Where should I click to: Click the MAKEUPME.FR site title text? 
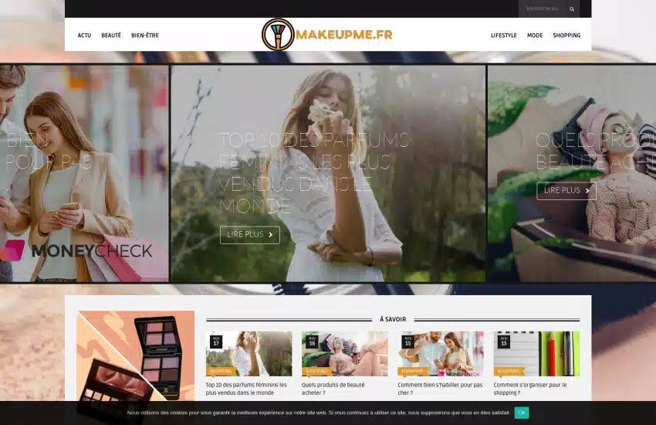(344, 34)
